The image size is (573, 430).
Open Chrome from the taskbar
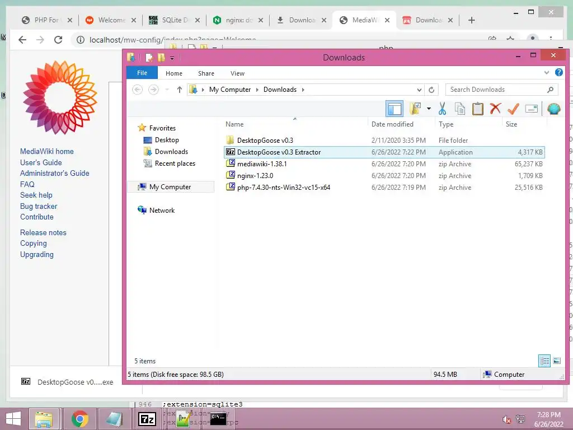pos(79,419)
